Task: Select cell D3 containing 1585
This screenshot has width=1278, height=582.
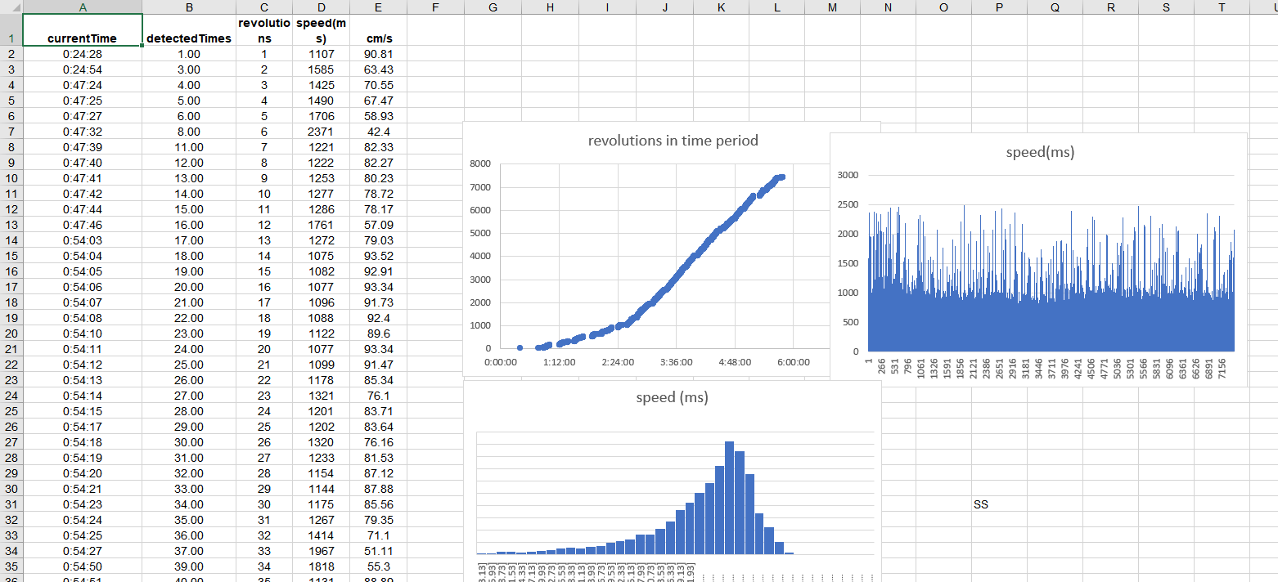Action: click(x=320, y=69)
